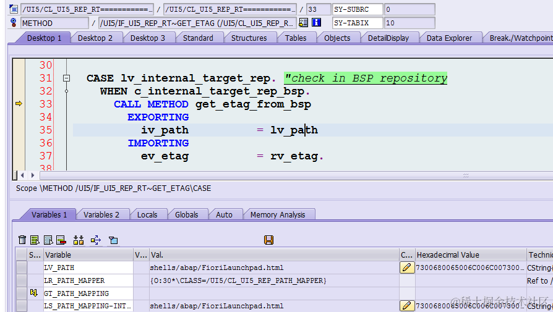Click the Hexadecimal Value column header
Viewport: 553px width, 312px height.
tap(471, 255)
